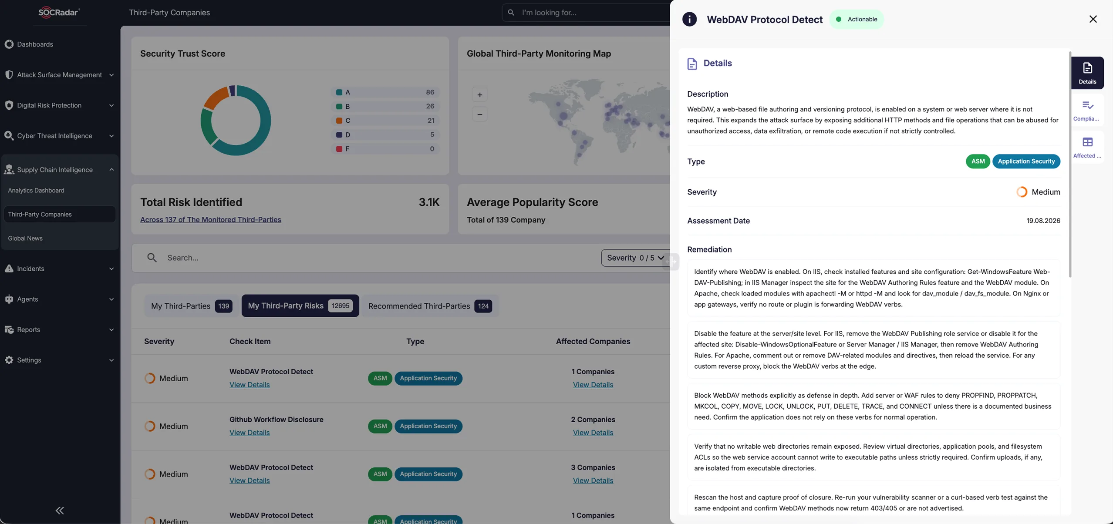Select My Third-Party Risks tab

click(300, 306)
